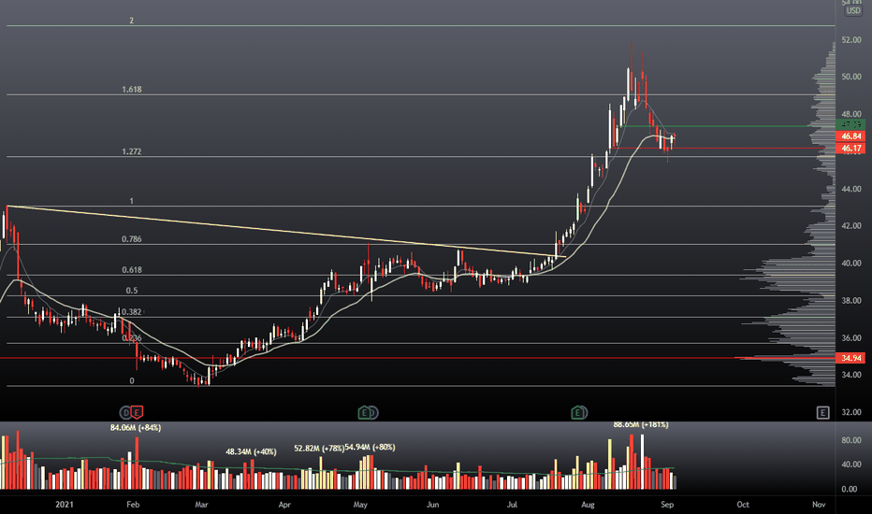Click the green price label above 46.84
This screenshot has height=514, width=872.
point(850,124)
